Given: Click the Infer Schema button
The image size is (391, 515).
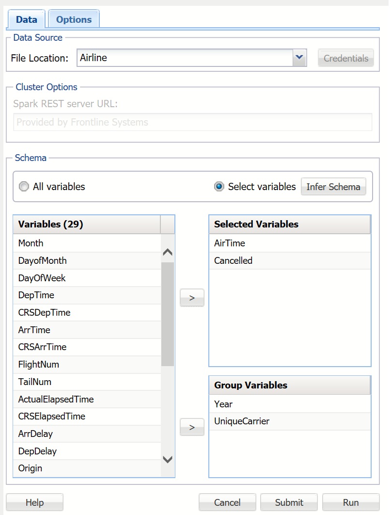Looking at the screenshot, I should [x=333, y=186].
